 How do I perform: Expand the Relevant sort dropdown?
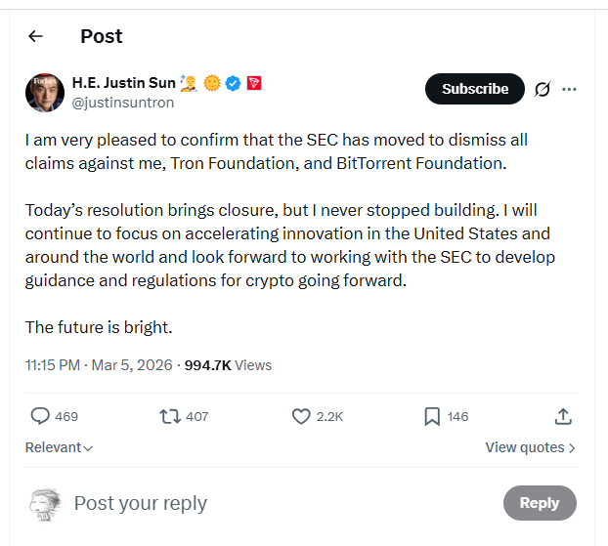59,447
